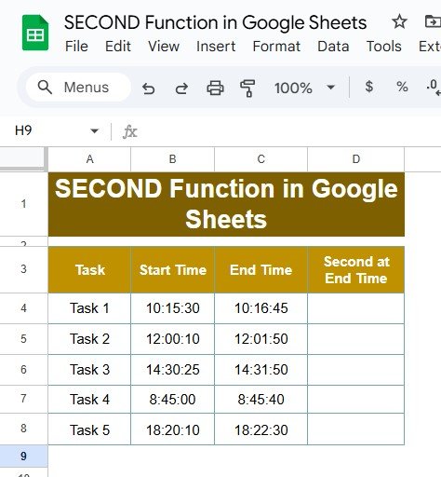Click the cell showing 10:16:45
The height and width of the screenshot is (477, 441).
[261, 308]
